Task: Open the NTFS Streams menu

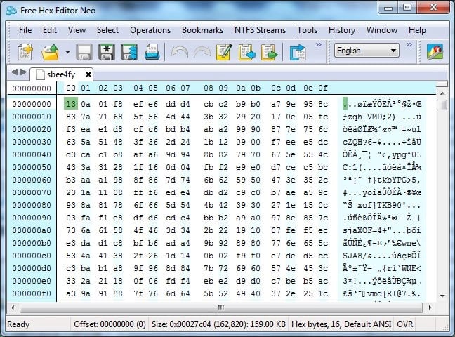Action: coord(259,30)
